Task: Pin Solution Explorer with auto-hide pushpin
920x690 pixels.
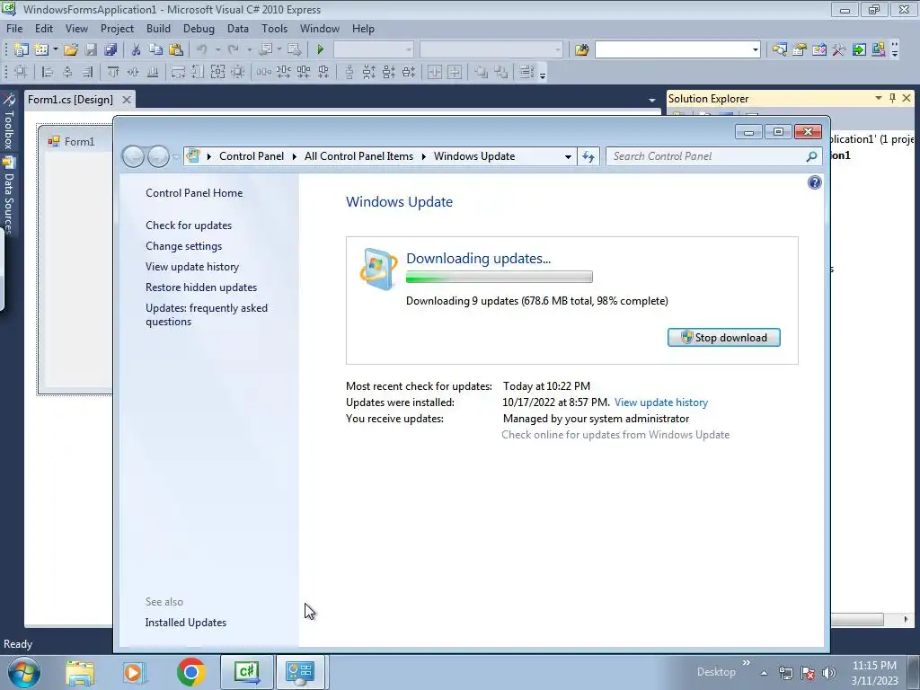Action: coord(892,98)
